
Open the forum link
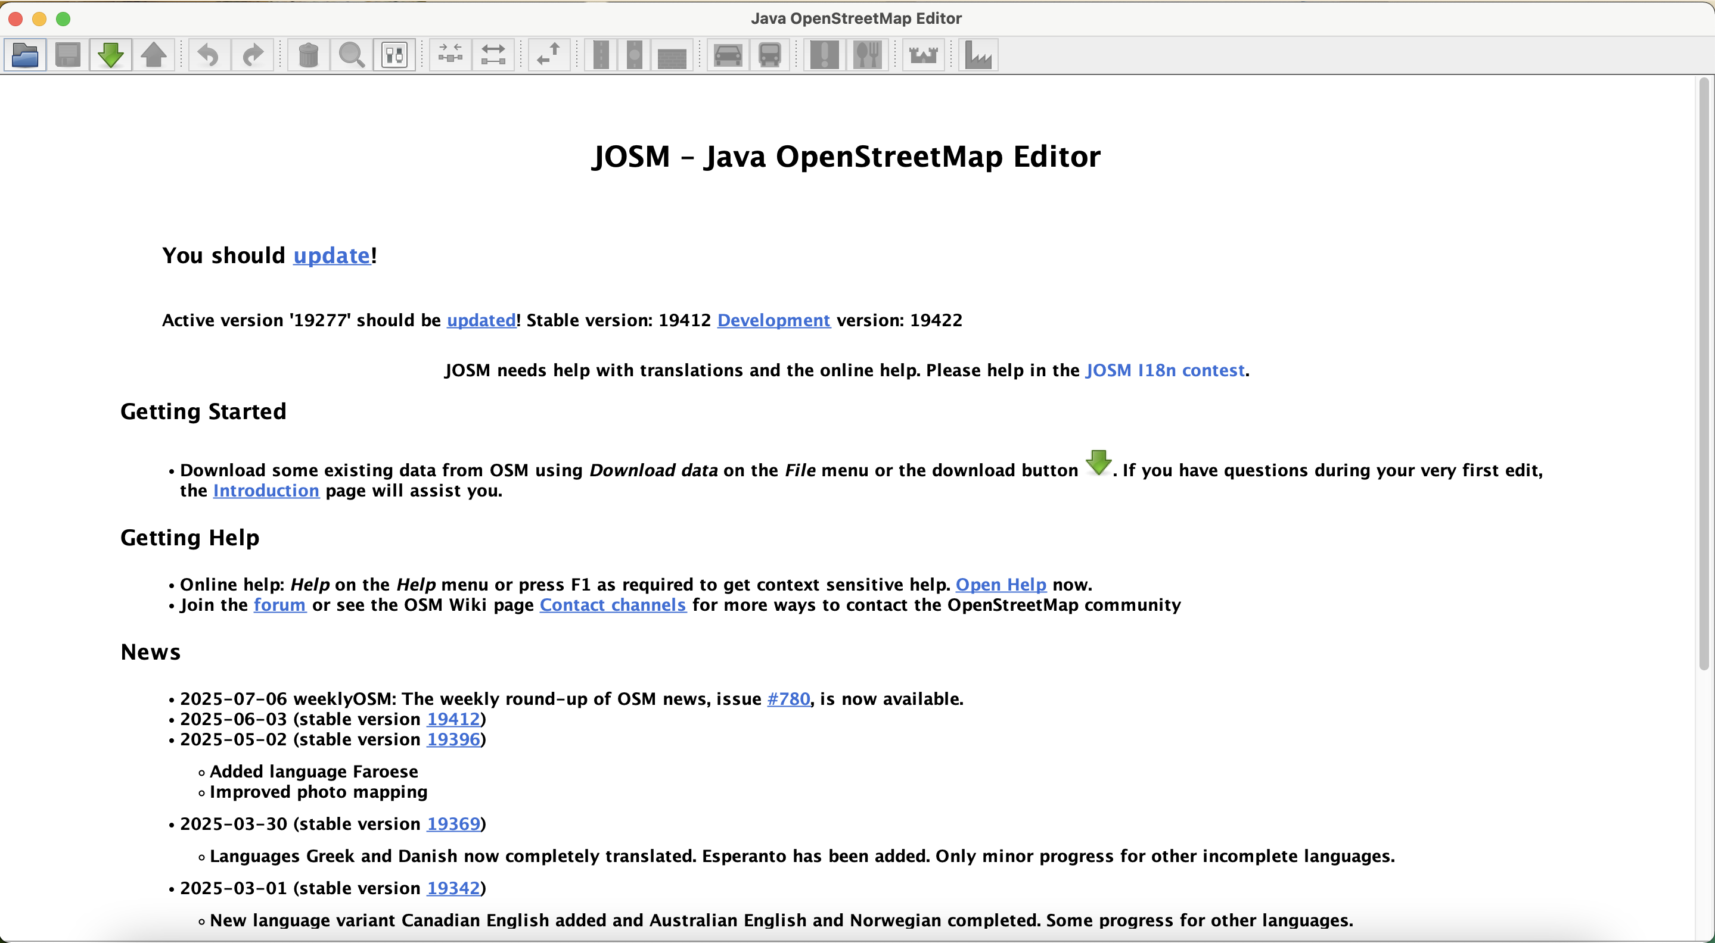pos(279,604)
